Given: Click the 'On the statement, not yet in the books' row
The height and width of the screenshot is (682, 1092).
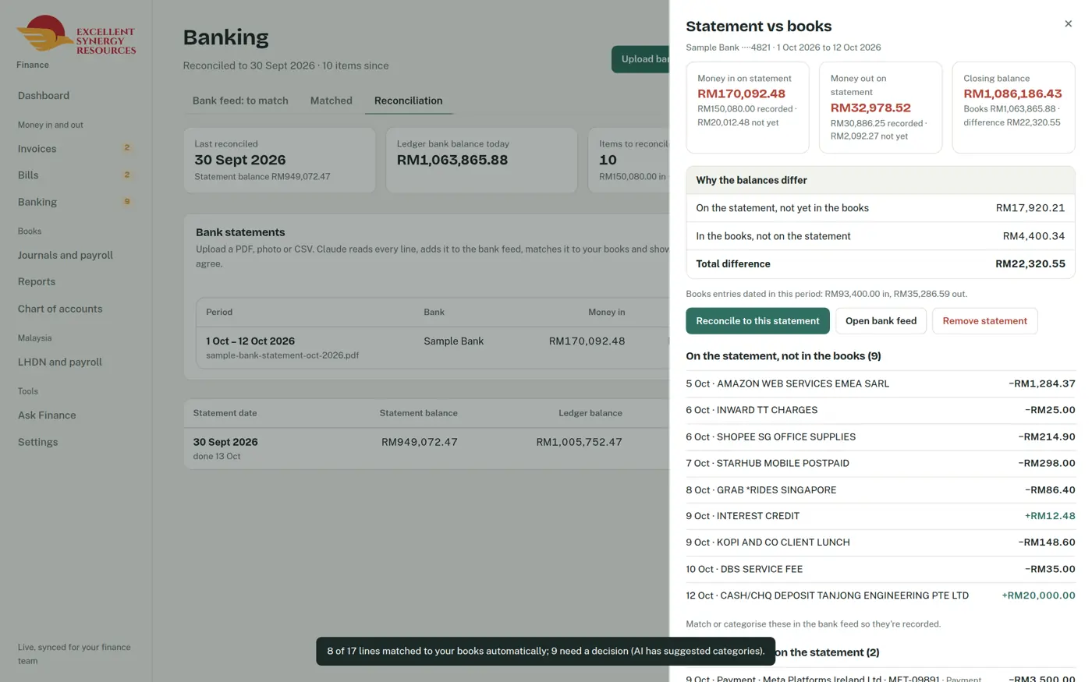Looking at the screenshot, I should click(x=881, y=208).
